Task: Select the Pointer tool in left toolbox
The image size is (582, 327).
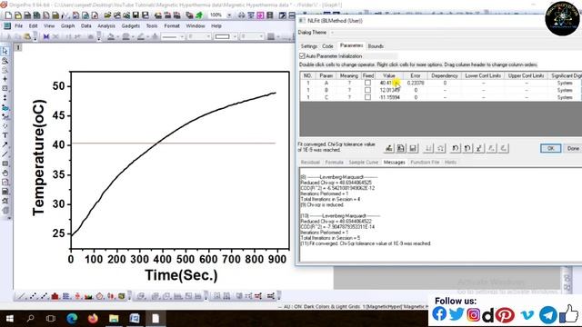Action: point(5,51)
